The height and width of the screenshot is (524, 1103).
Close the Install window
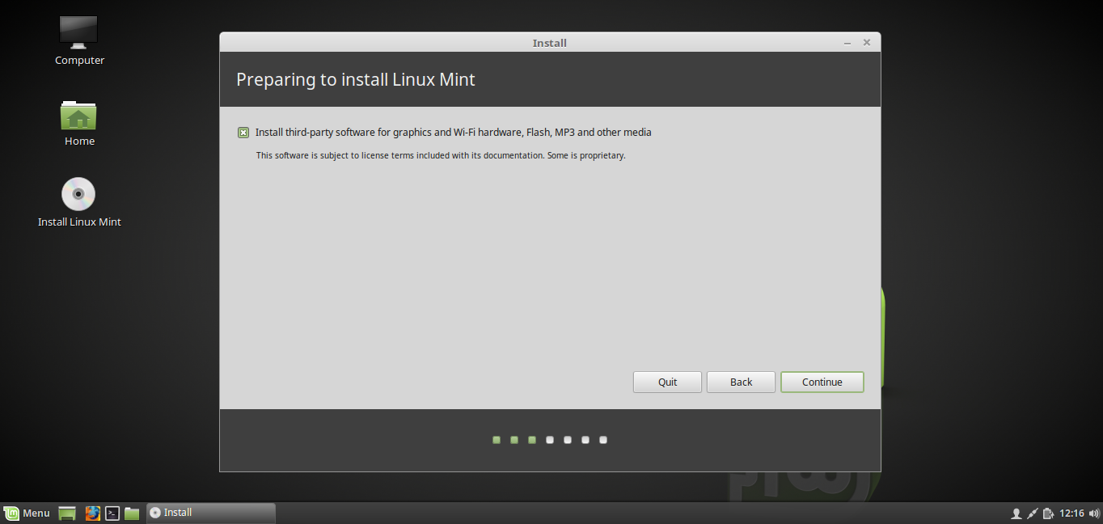tap(867, 43)
